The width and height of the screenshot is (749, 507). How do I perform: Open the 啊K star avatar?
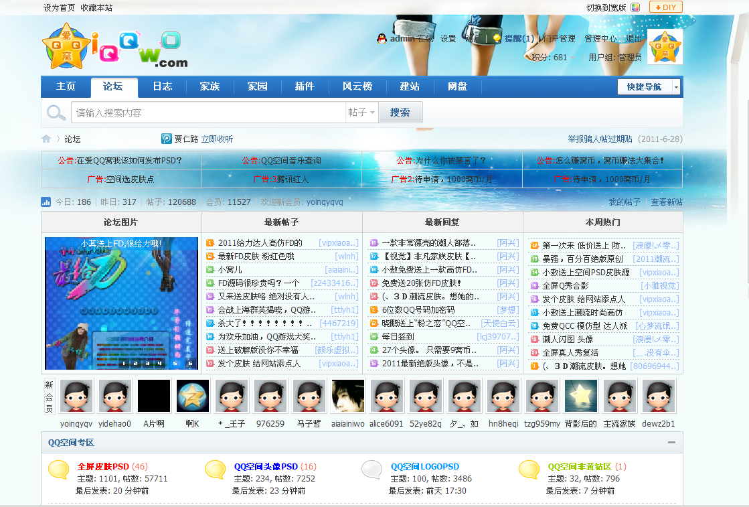pos(193,396)
